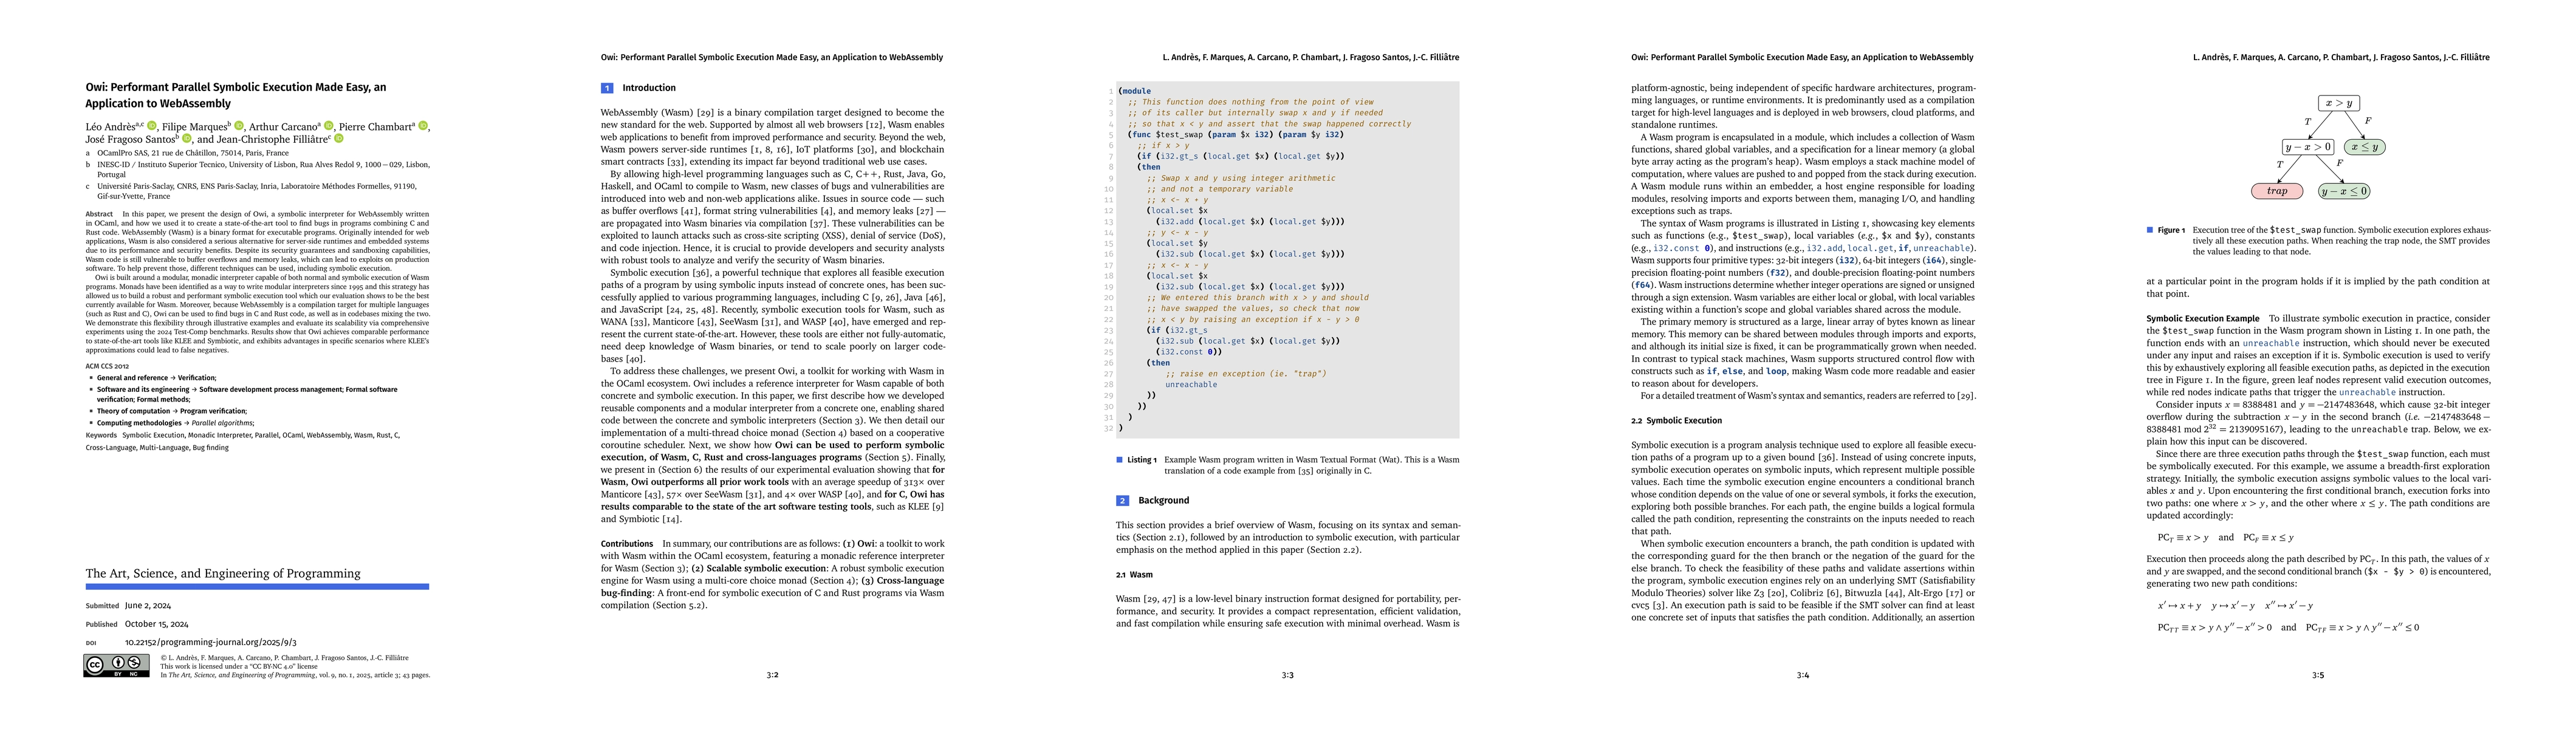The width and height of the screenshot is (2576, 729).
Task: Click the 'Listing 1' caption label
Action: 1142,460
